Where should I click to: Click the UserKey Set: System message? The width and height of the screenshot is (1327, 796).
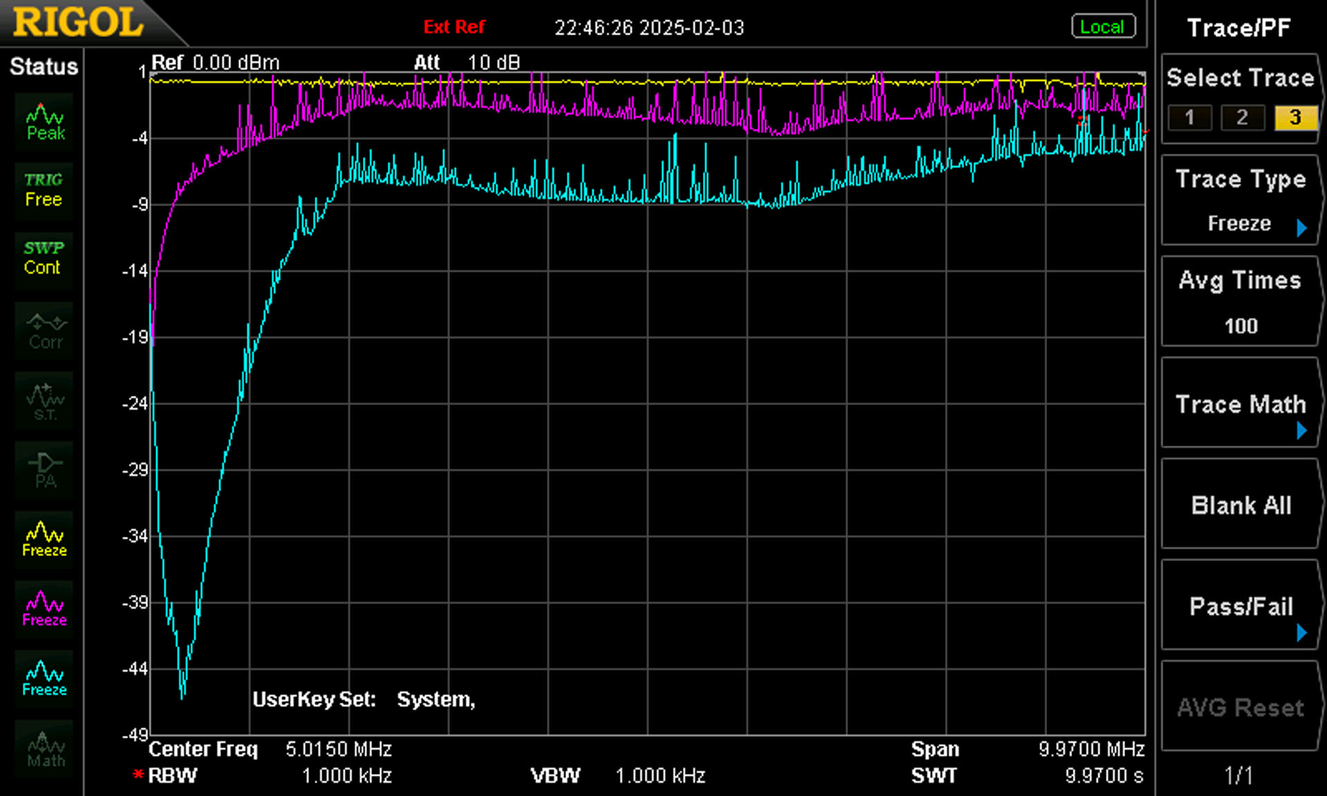click(x=364, y=699)
